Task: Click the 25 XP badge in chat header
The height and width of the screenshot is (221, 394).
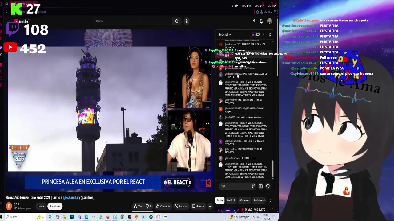Action: coord(256,35)
